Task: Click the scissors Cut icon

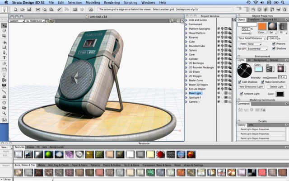Action: [x=37, y=9]
